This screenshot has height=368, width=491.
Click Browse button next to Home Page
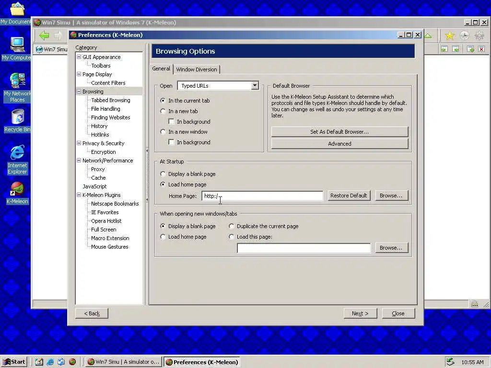coord(391,195)
